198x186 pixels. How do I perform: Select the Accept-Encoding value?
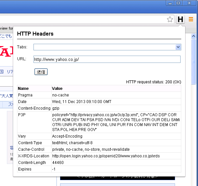coord(67,136)
